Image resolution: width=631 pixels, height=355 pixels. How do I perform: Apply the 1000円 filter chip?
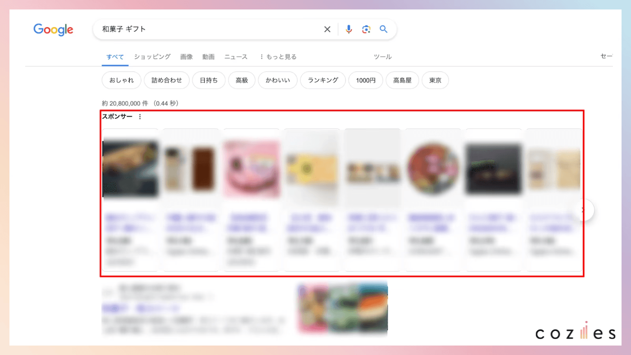tap(366, 80)
